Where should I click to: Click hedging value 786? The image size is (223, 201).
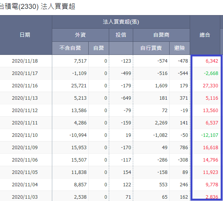[x=184, y=148]
